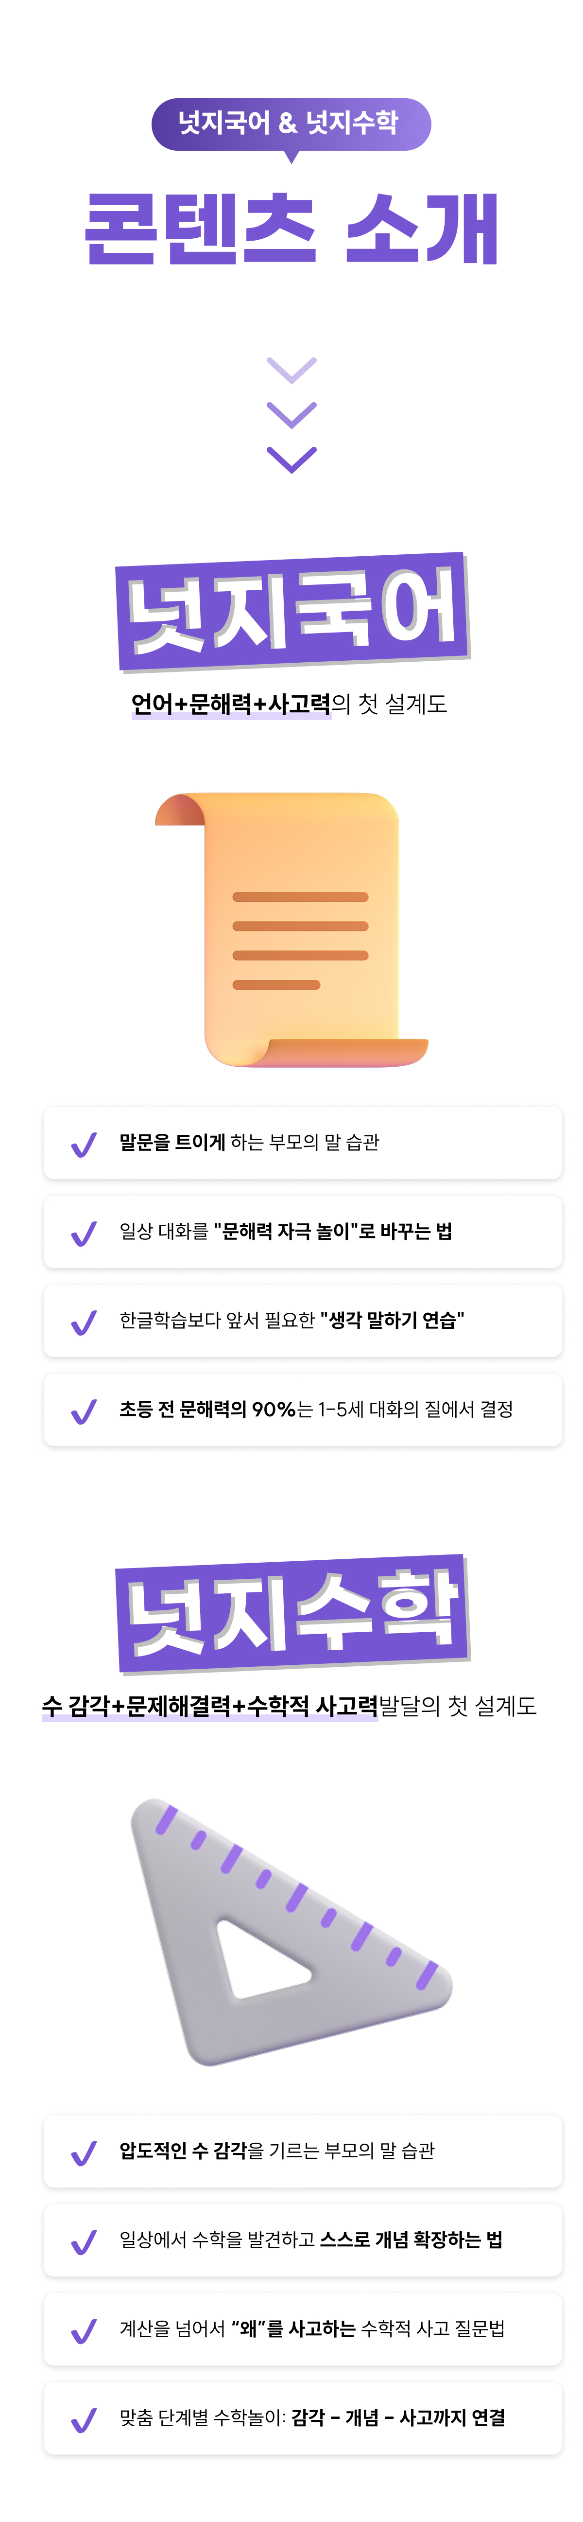Screen dimensions: 583x2522
Task: Click checkmark beside '스스로 개념 확장하는 법' item
Action: click(84, 2242)
